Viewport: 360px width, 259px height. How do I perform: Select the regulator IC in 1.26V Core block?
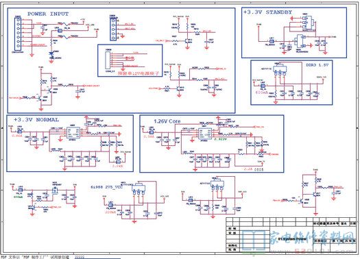205,134
